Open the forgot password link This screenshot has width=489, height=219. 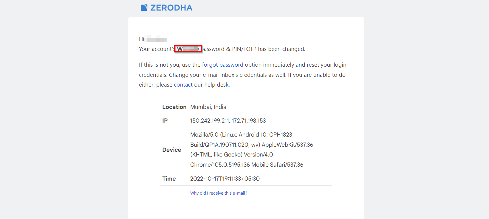[x=223, y=65]
